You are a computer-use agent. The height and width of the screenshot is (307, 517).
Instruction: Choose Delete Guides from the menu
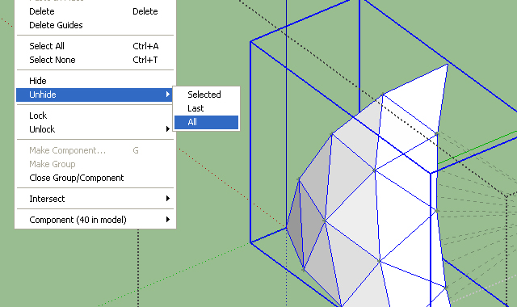pyautogui.click(x=95, y=25)
